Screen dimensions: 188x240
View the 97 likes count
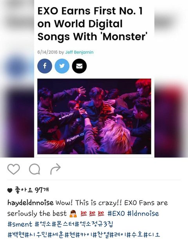tap(28, 190)
